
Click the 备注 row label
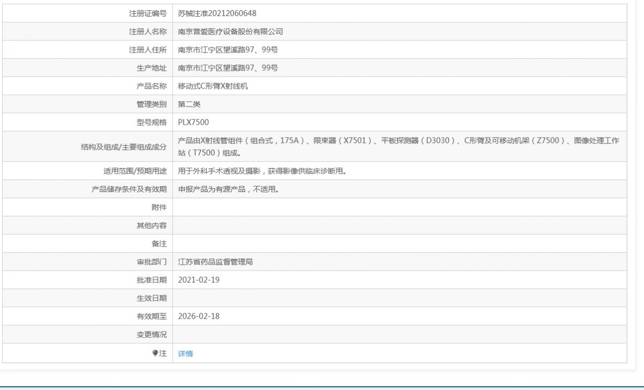[x=159, y=244]
